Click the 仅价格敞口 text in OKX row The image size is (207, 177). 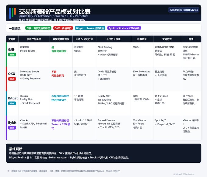pyautogui.click(x=80, y=75)
